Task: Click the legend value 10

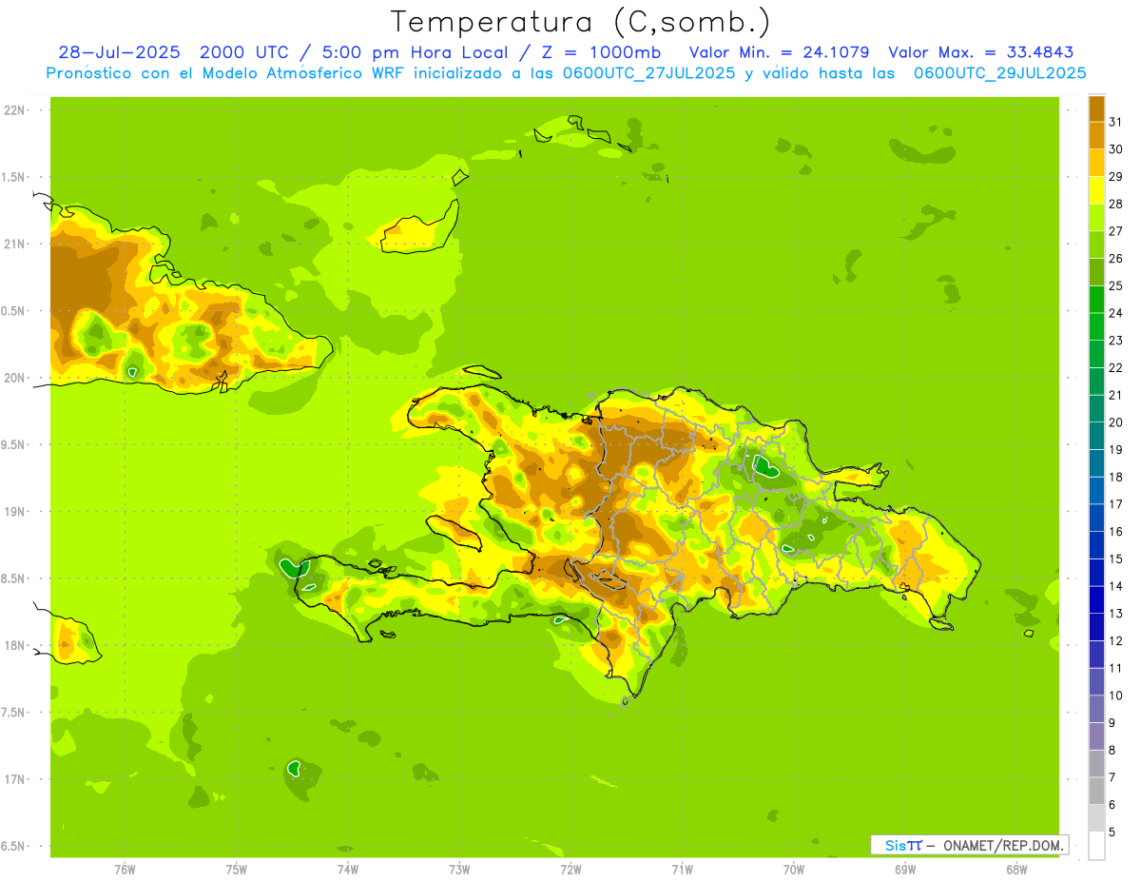Action: pos(1115,696)
